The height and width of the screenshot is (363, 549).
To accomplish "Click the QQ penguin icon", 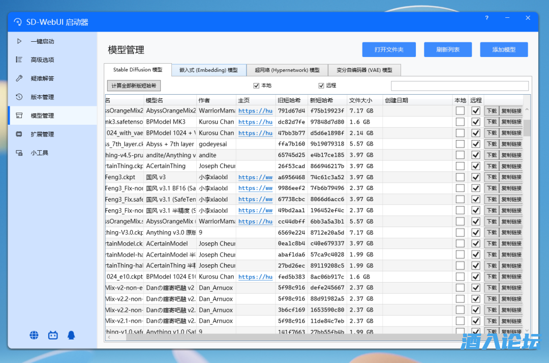I will click(71, 335).
